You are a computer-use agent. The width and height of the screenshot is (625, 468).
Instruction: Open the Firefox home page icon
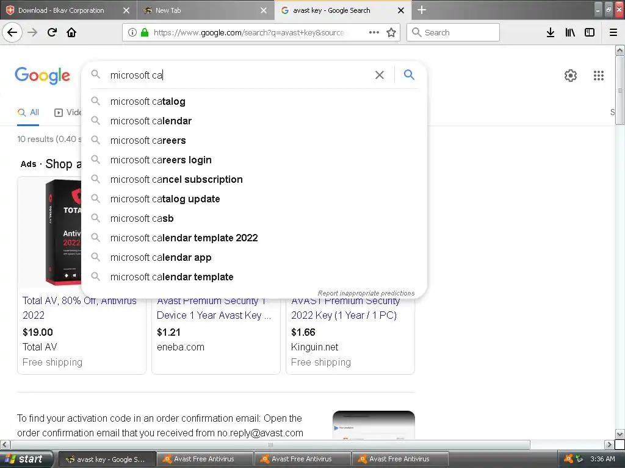[71, 32]
